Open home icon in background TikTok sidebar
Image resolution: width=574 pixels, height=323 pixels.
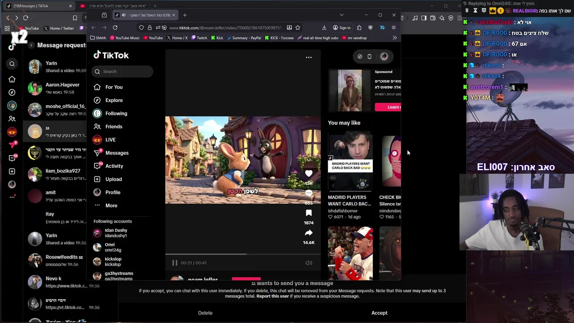12,79
